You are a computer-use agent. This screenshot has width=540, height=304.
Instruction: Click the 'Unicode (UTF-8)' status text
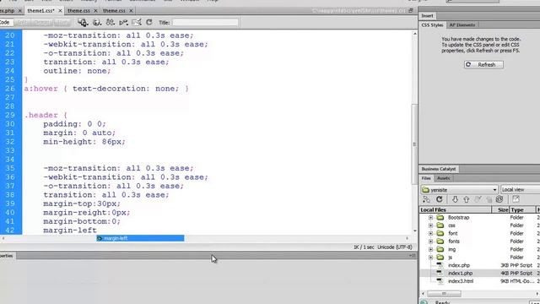(x=395, y=247)
